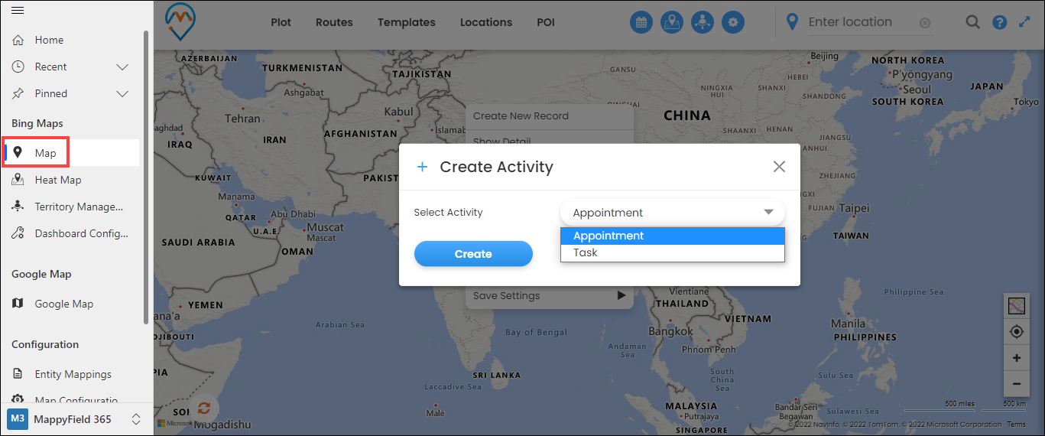The image size is (1045, 436).
Task: Click the sidebar vertical scrollbar
Action: coord(146,176)
